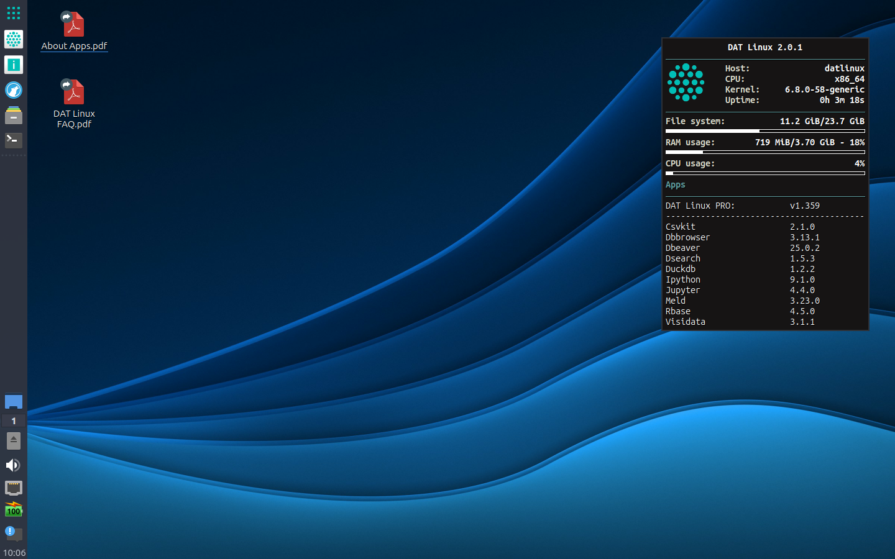Open the file manager drawer icon

click(x=13, y=116)
